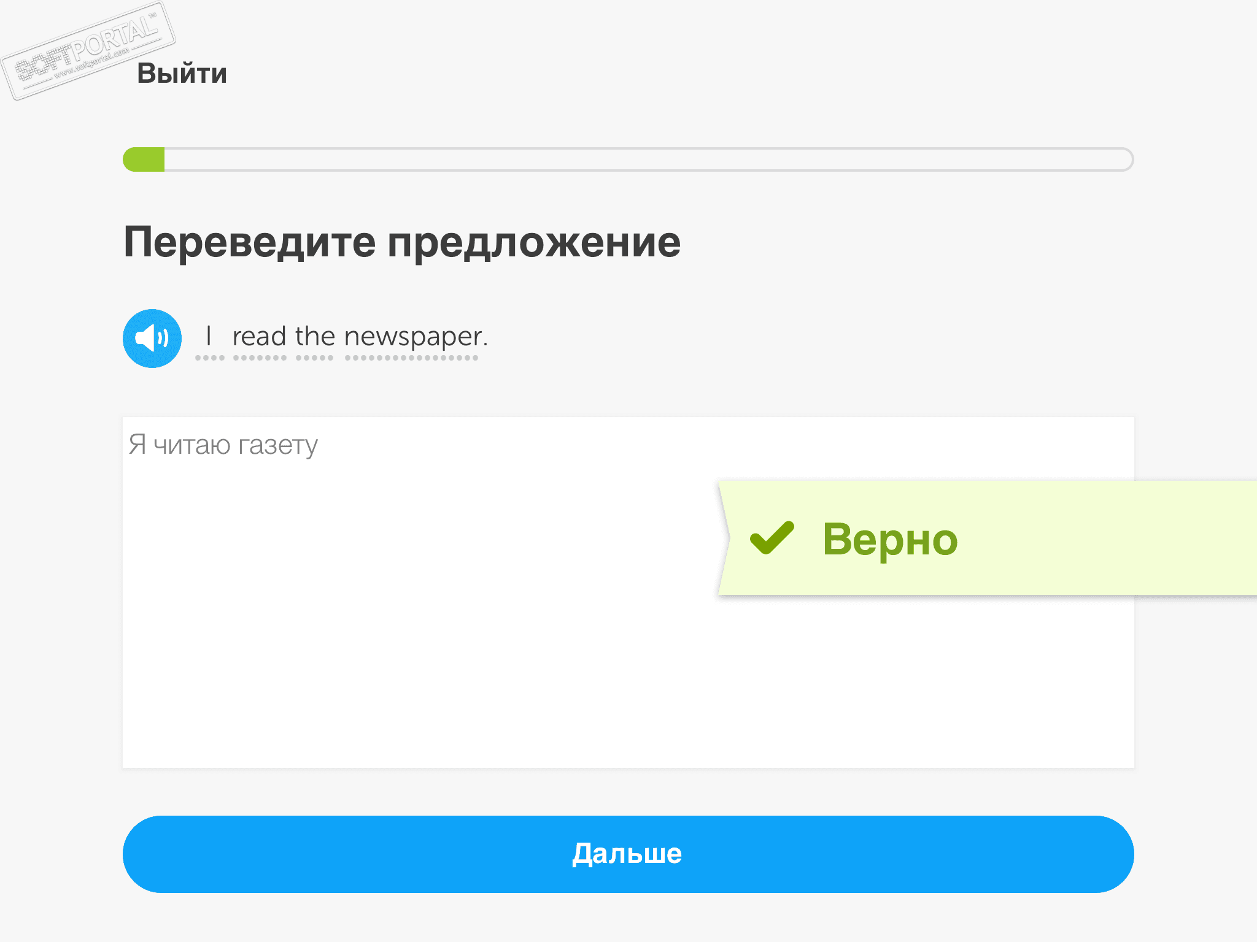1257x942 pixels.
Task: Click the dotted underline beneath "read"
Action: tap(260, 358)
